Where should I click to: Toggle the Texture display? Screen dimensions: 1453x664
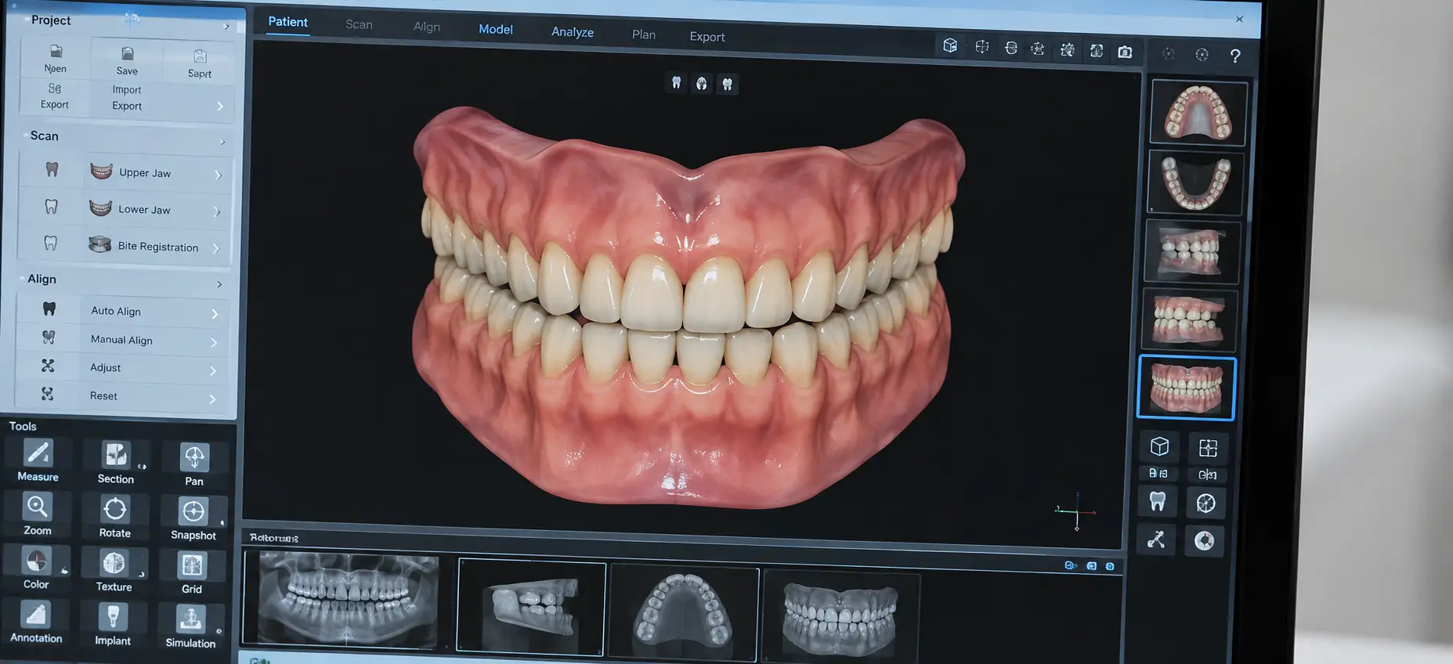114,571
